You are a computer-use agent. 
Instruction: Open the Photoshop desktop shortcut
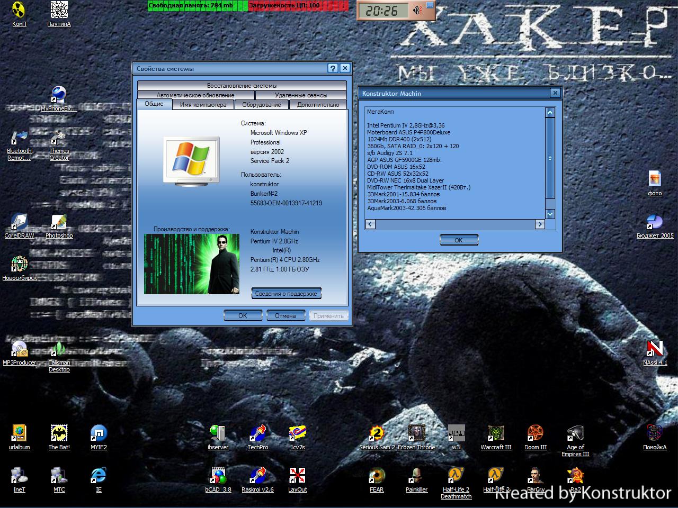(x=59, y=223)
